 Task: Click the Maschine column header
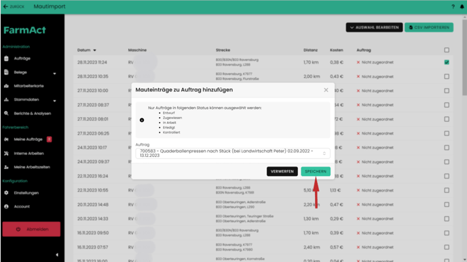coord(137,50)
